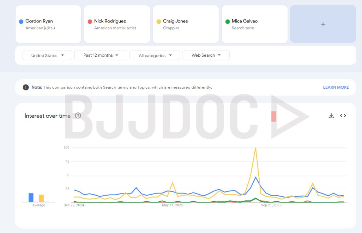Open the Interest over time help icon

(x=78, y=116)
